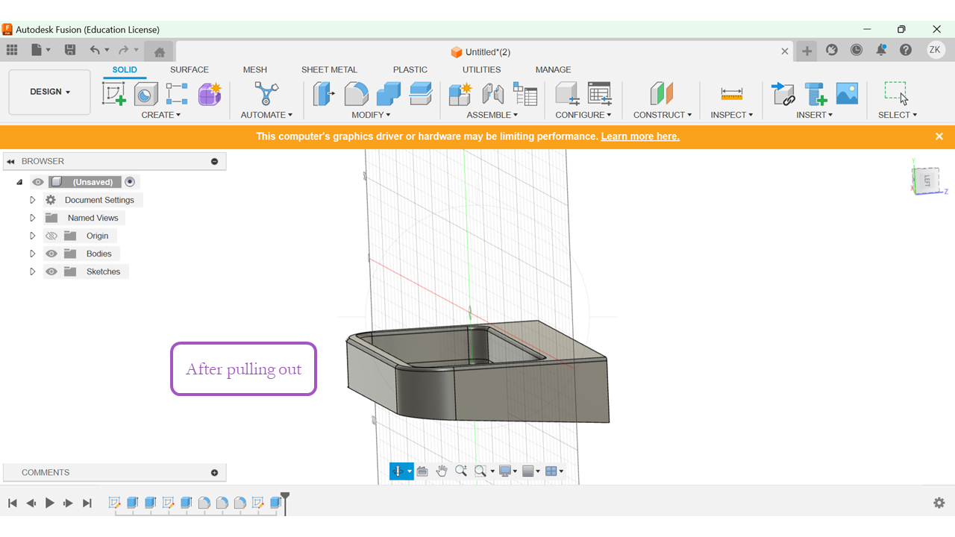Screen dimensions: 955x537
Task: Switch to the MESH tab
Action: (255, 69)
